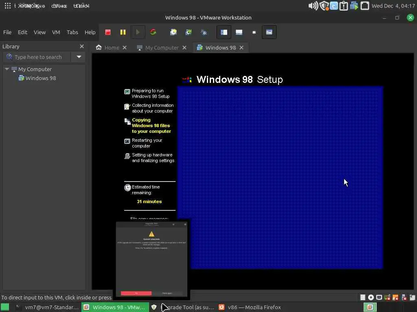Open the clock and calendar display
This screenshot has height=312, width=417.
tap(393, 6)
